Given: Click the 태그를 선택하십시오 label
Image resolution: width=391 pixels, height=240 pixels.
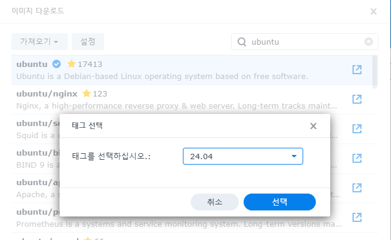Looking at the screenshot, I should (x=111, y=156).
